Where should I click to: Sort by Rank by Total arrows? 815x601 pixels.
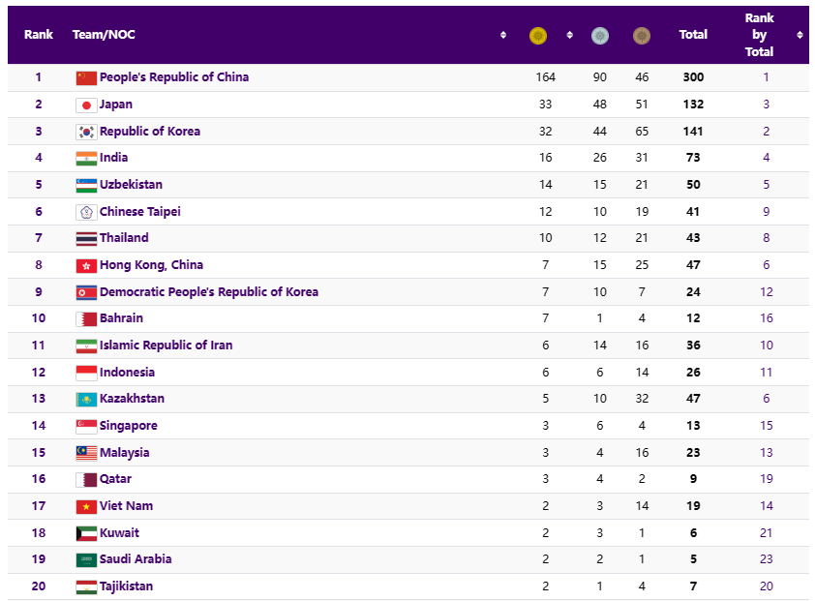tap(800, 35)
